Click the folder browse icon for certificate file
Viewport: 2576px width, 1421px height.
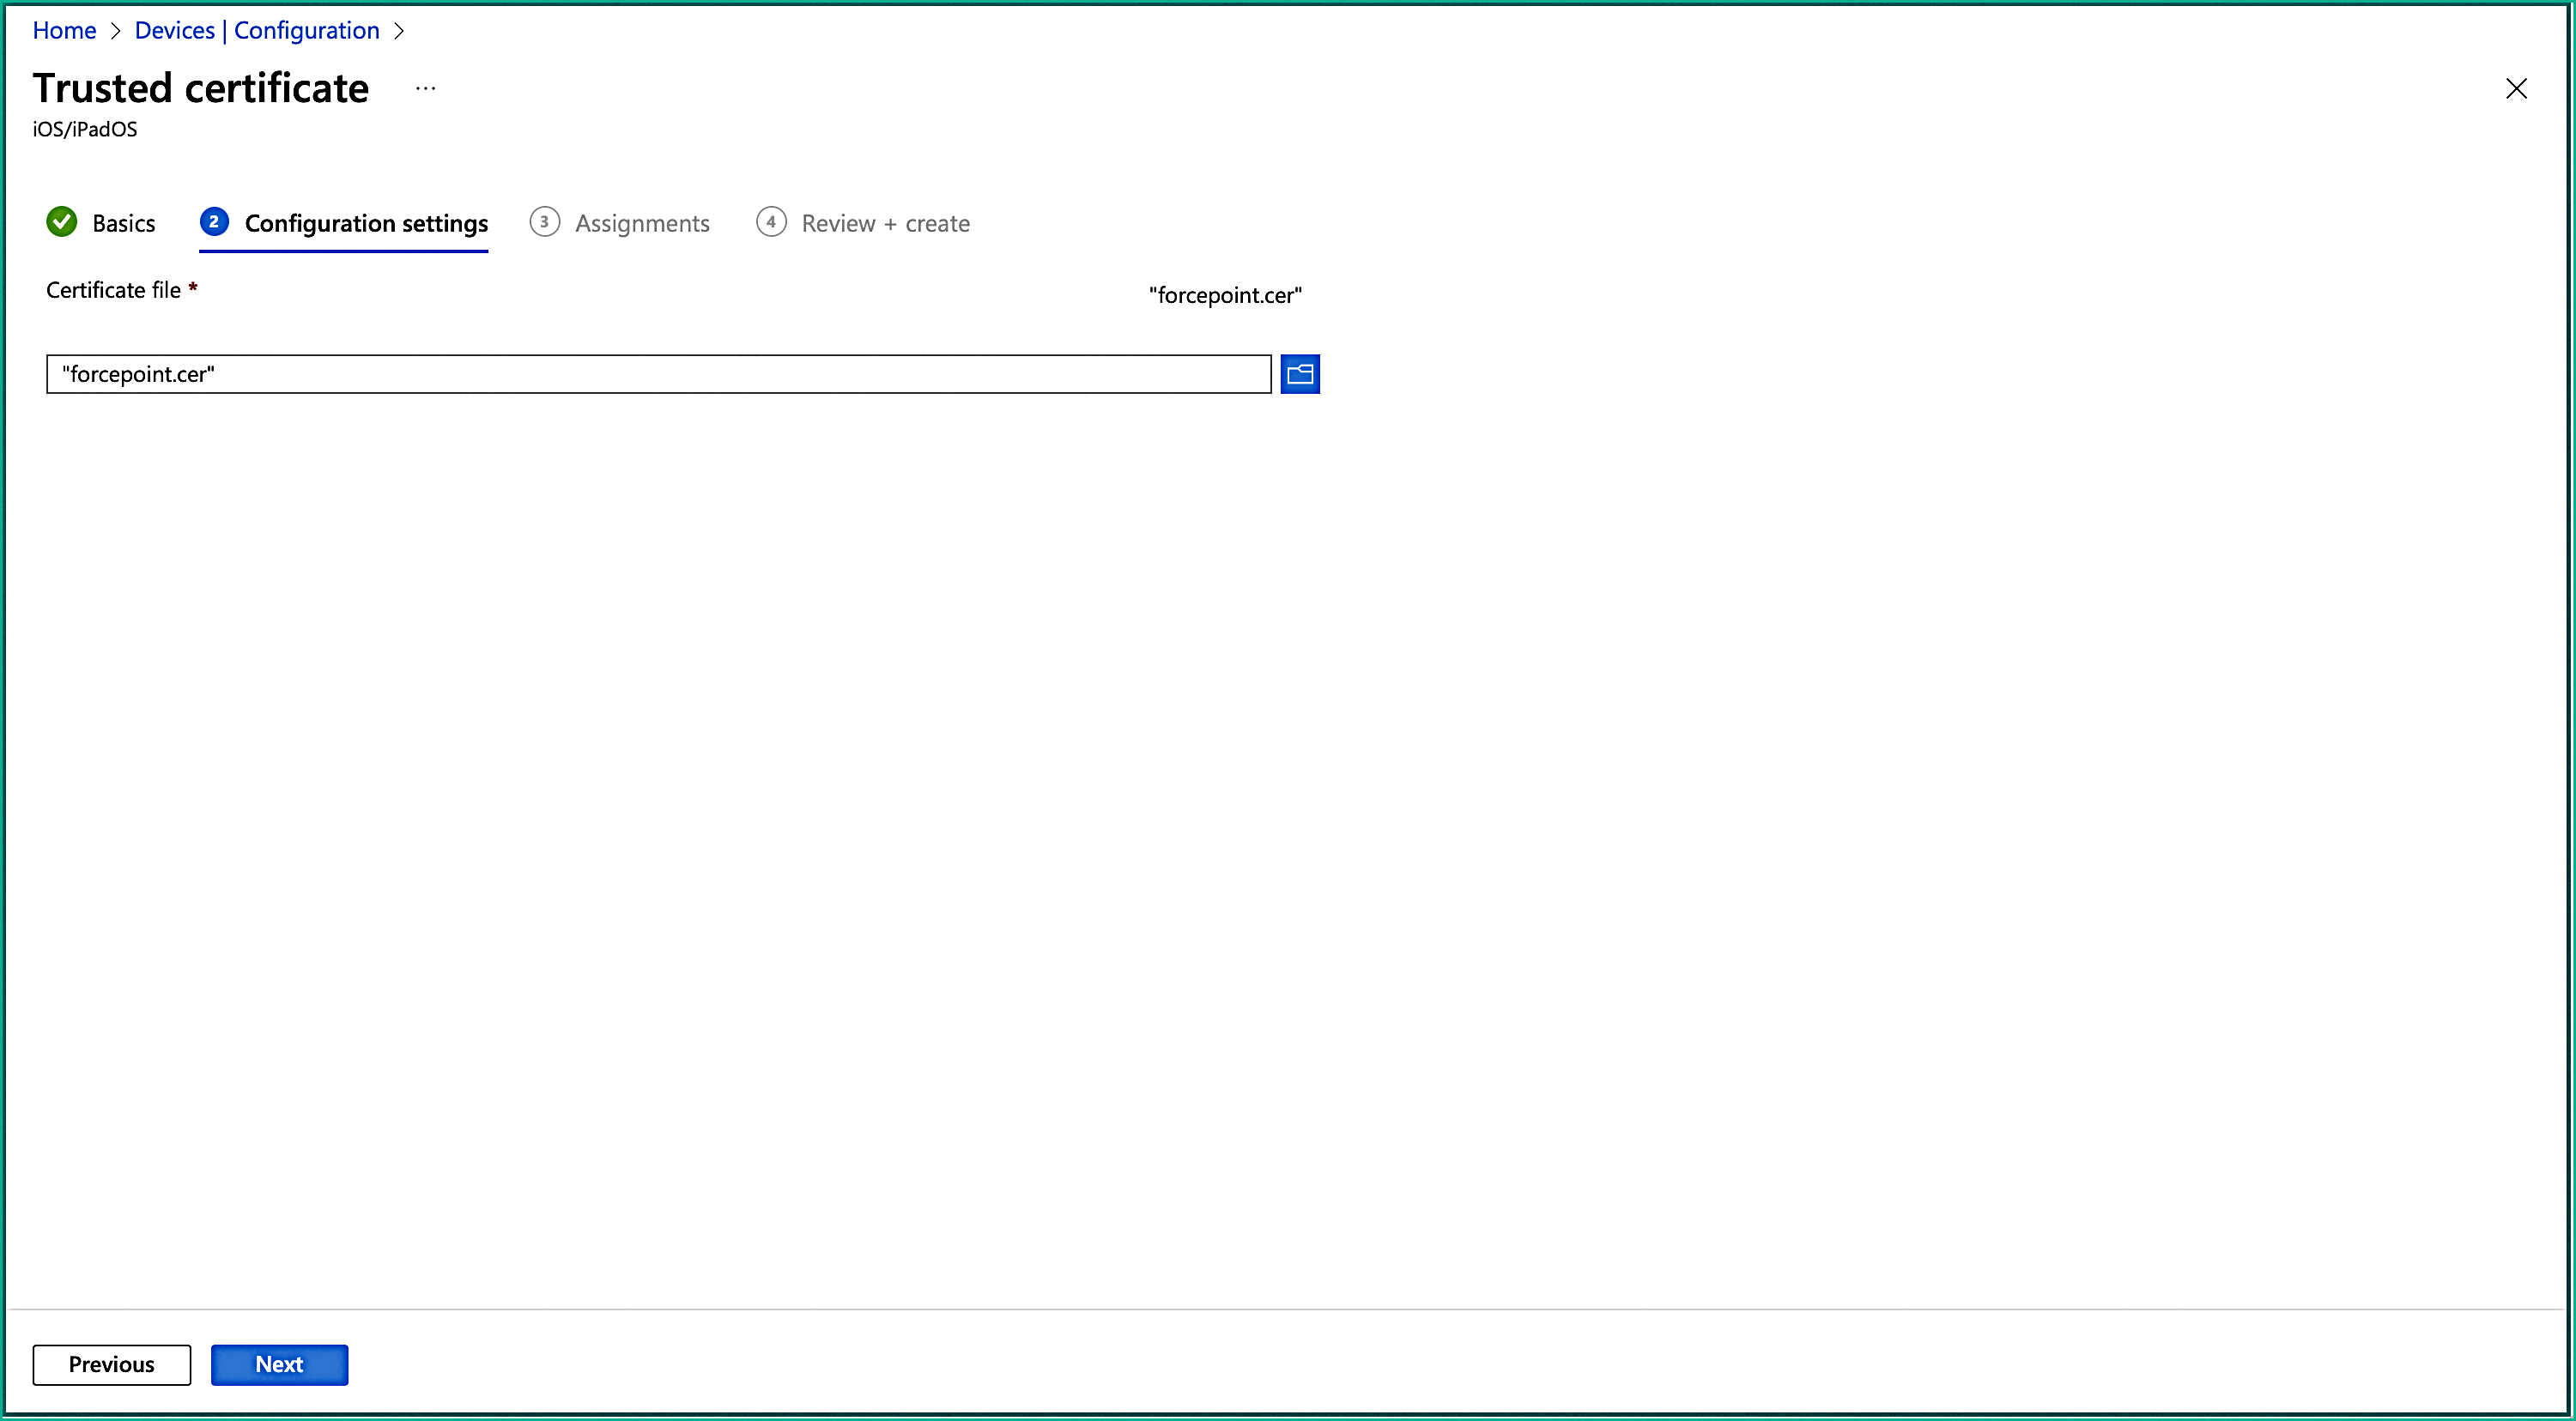pyautogui.click(x=1299, y=374)
